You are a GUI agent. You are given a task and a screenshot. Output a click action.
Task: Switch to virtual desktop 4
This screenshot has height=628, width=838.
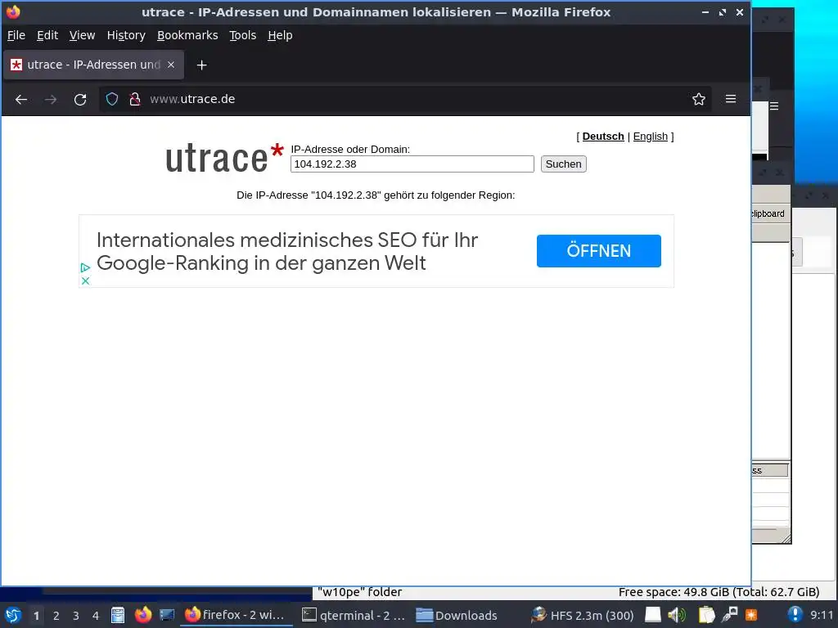click(x=96, y=616)
